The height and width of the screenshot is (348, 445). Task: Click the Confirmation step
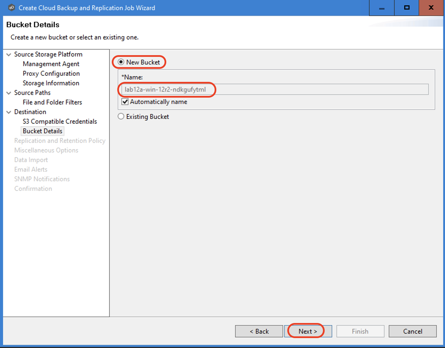click(33, 189)
